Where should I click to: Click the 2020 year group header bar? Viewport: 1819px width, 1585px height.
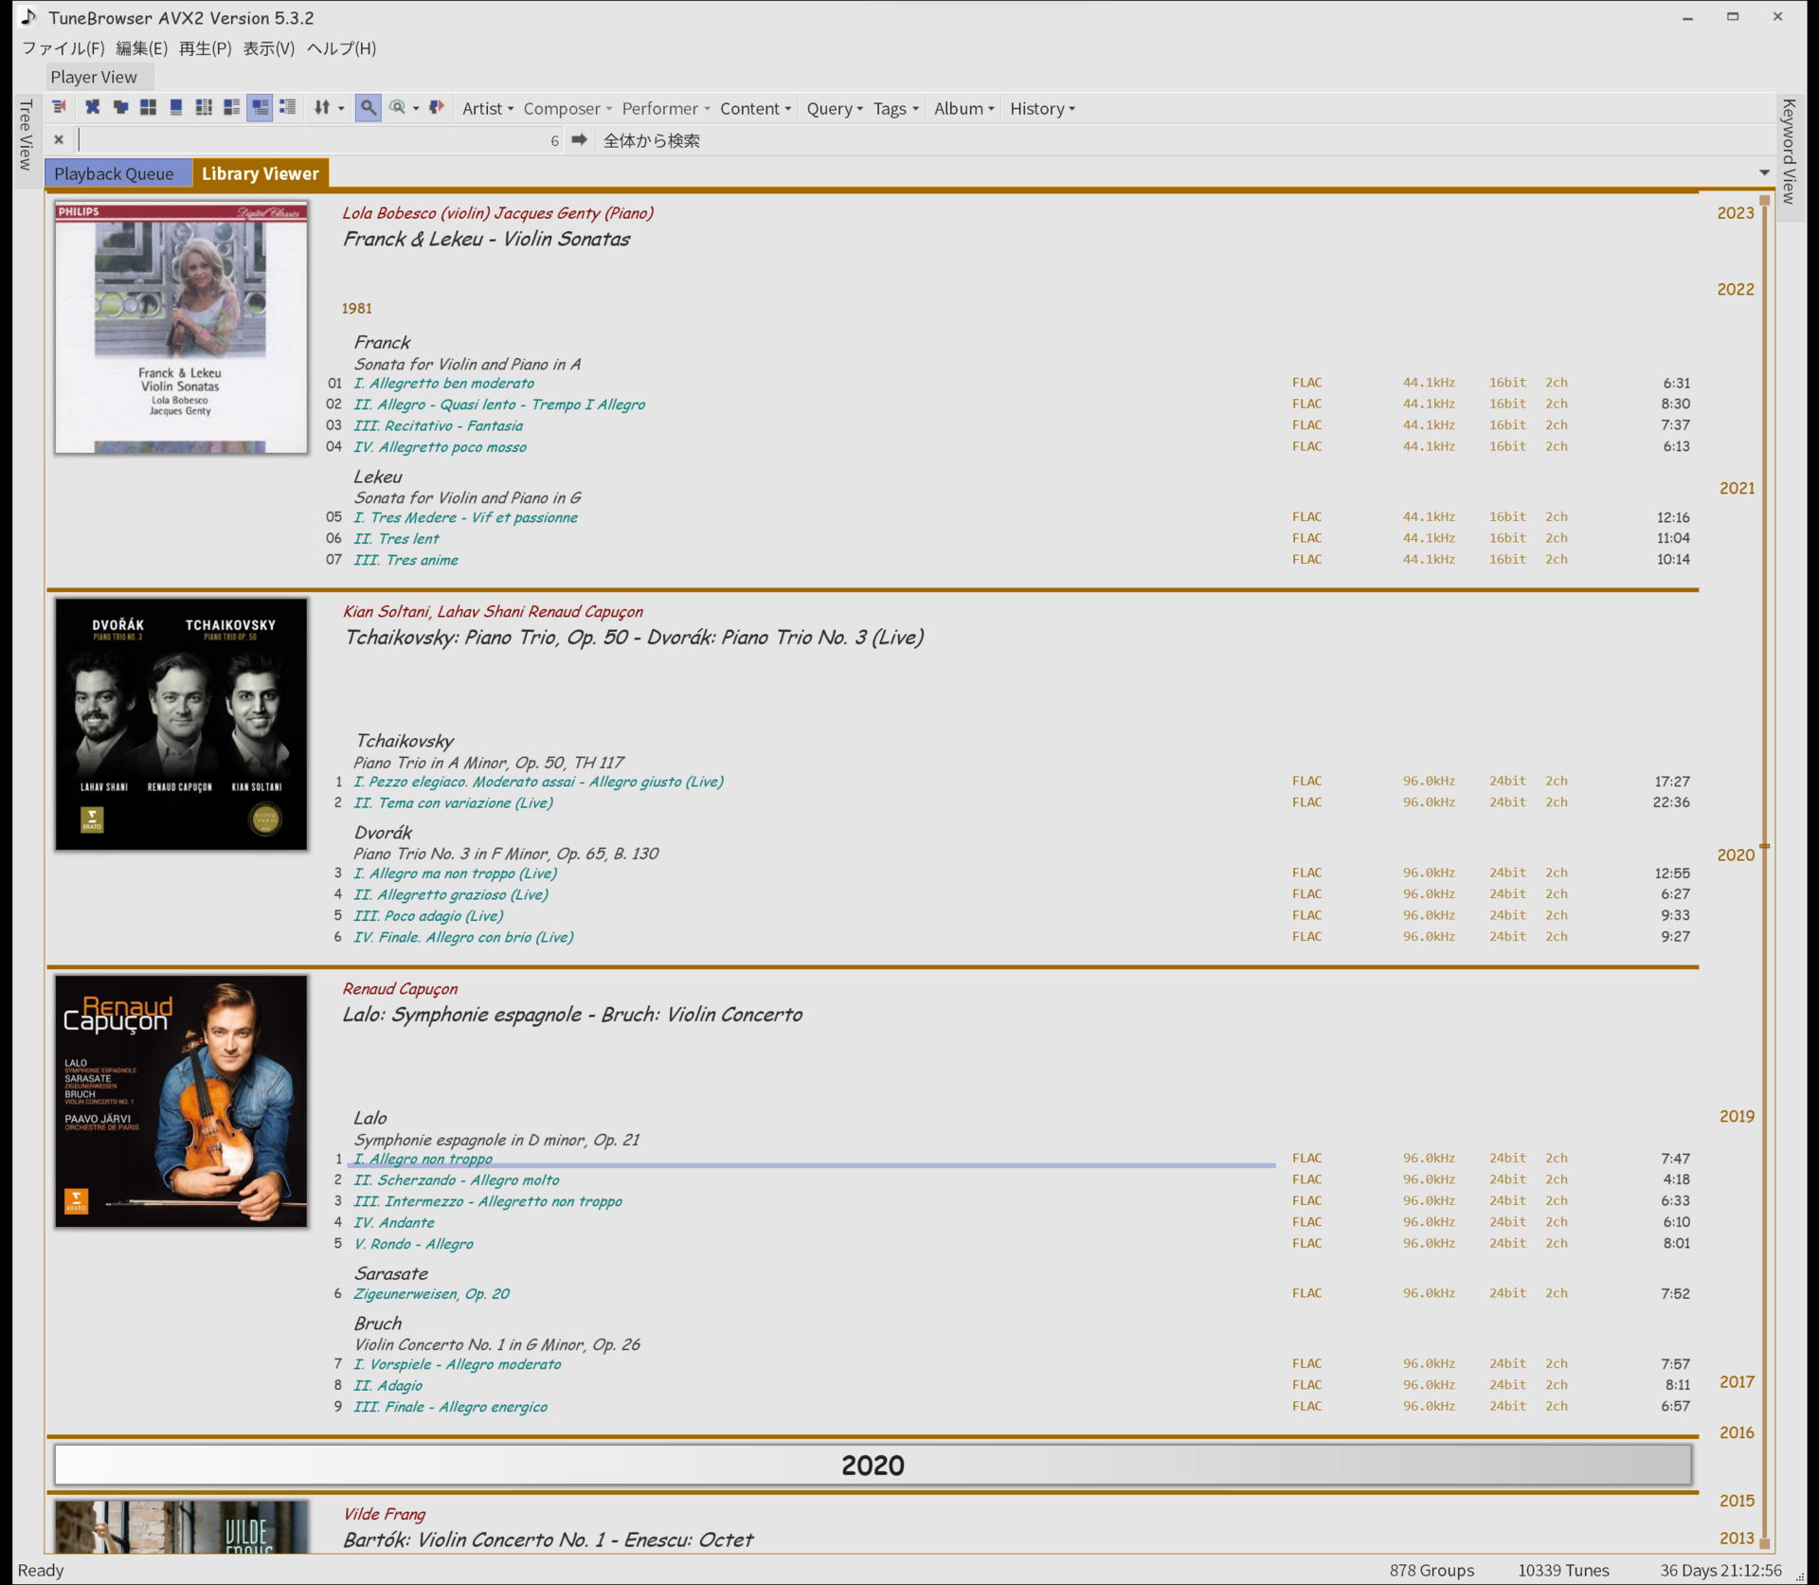[x=873, y=1466]
